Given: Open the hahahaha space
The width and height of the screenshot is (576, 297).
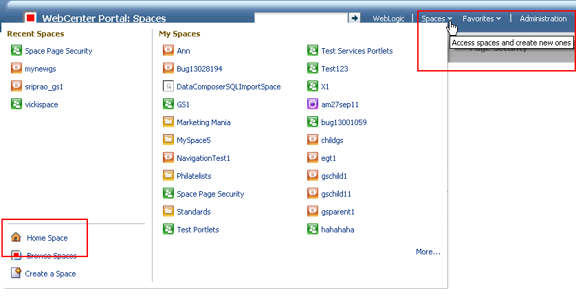Looking at the screenshot, I should [x=337, y=230].
